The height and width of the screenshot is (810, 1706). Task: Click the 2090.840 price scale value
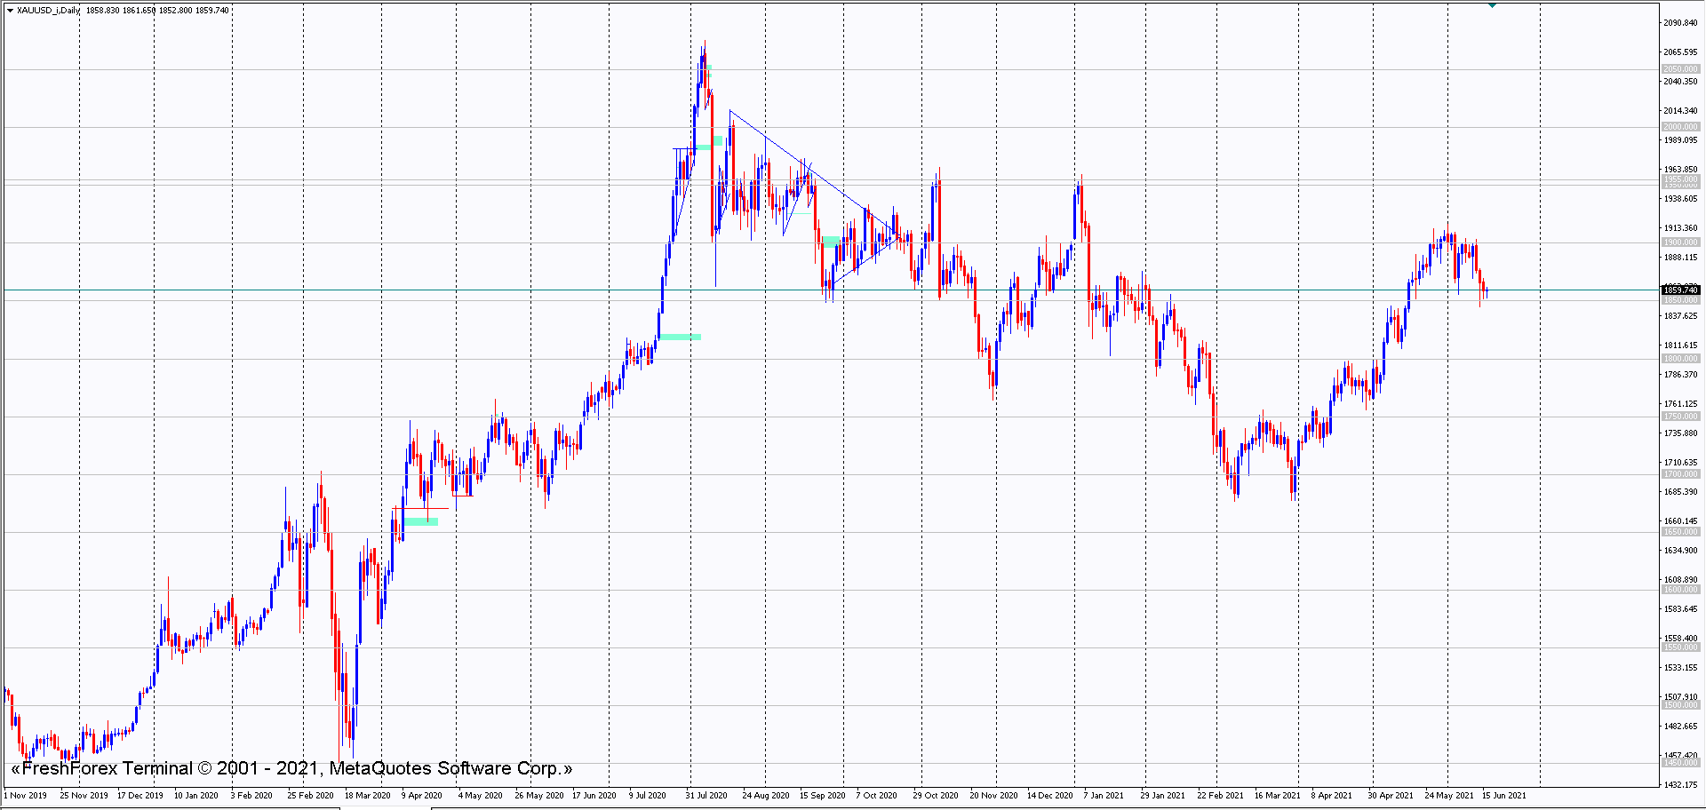tap(1680, 23)
